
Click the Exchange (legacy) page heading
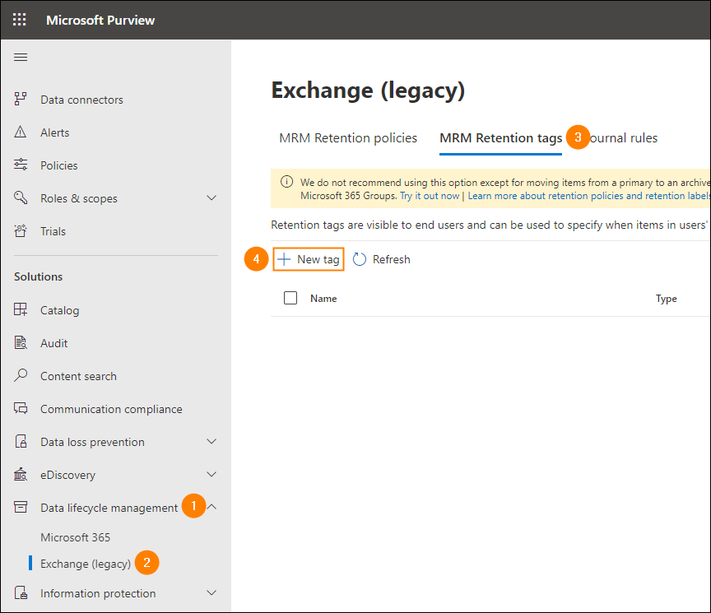368,91
